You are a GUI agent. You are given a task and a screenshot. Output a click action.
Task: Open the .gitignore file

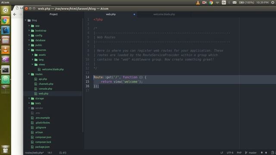tap(41, 127)
